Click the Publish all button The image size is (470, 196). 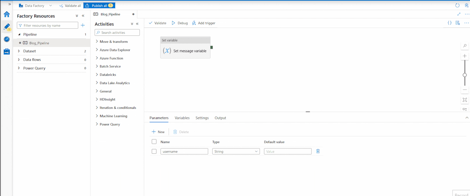pyautogui.click(x=99, y=5)
